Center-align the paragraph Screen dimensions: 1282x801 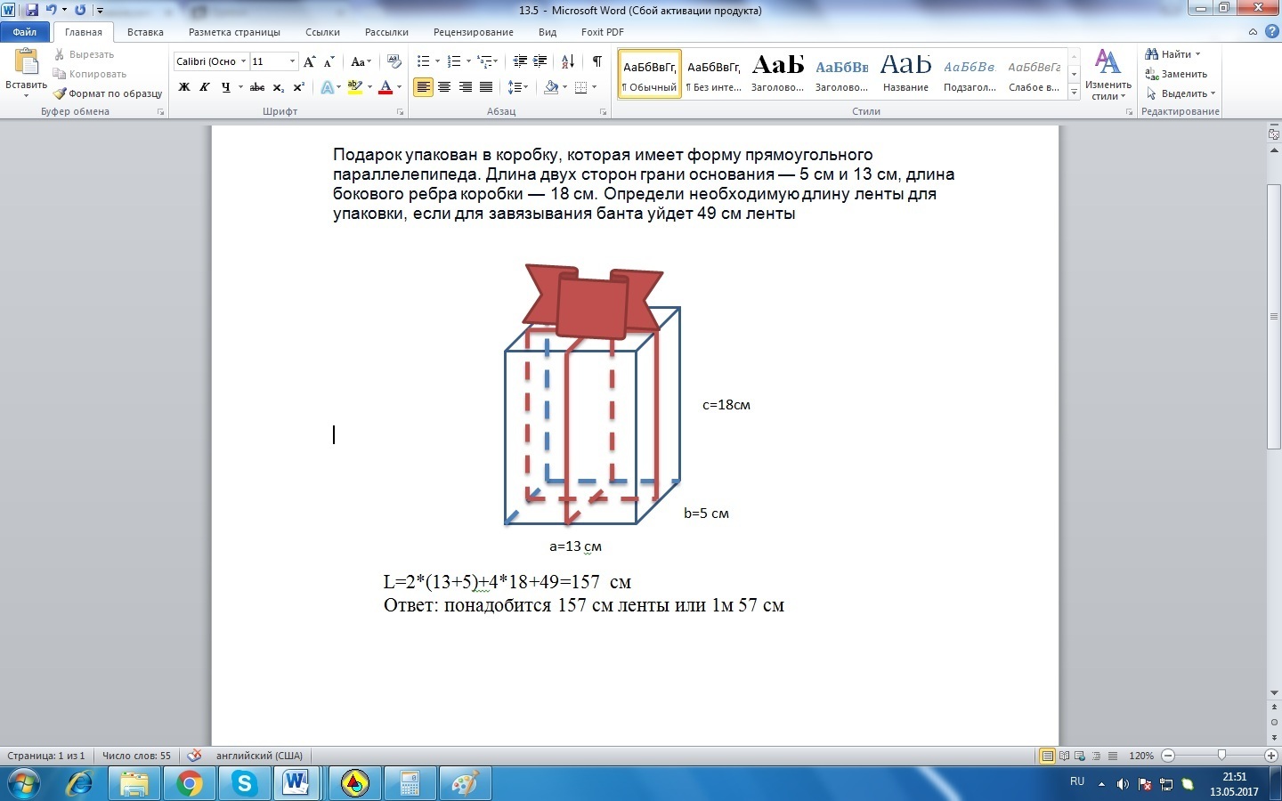pyautogui.click(x=444, y=87)
